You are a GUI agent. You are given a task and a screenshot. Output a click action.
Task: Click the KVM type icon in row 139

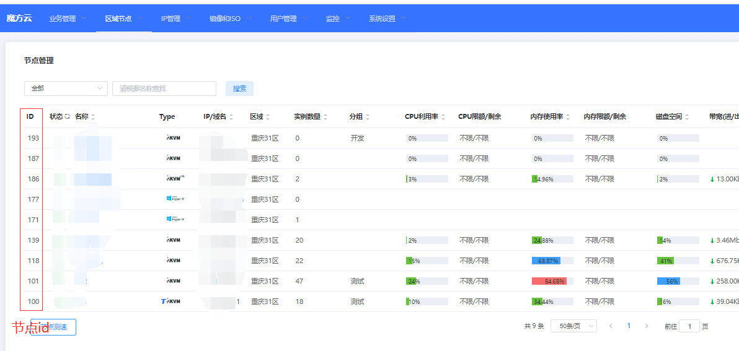click(174, 240)
